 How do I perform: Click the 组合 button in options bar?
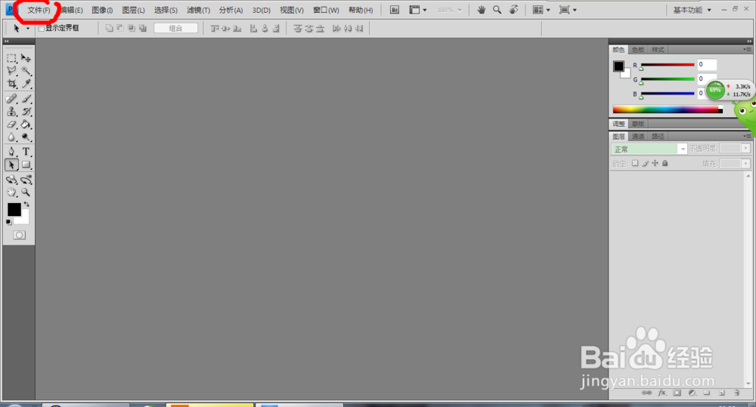[176, 29]
